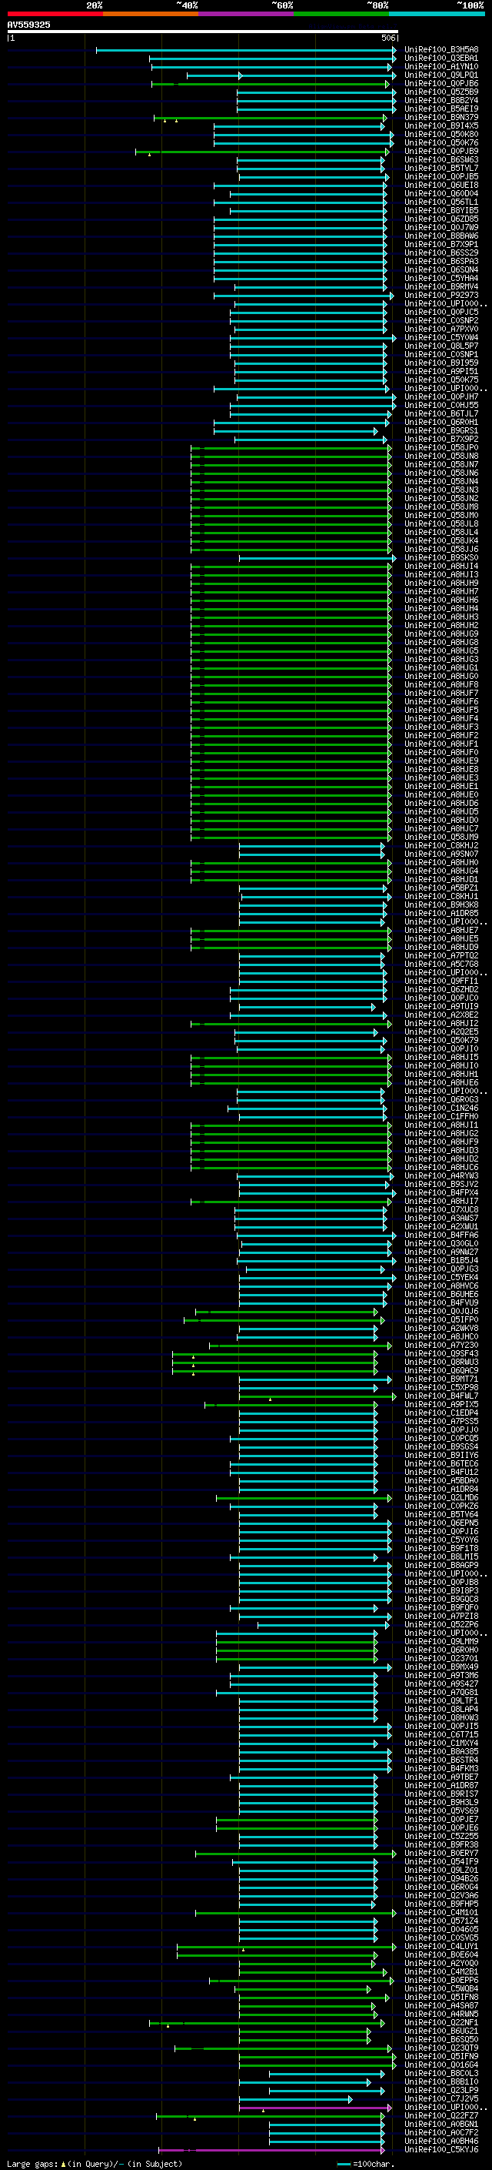
Task: Select UniRef100_Q0PJB6 hit name
Action: click(x=441, y=83)
